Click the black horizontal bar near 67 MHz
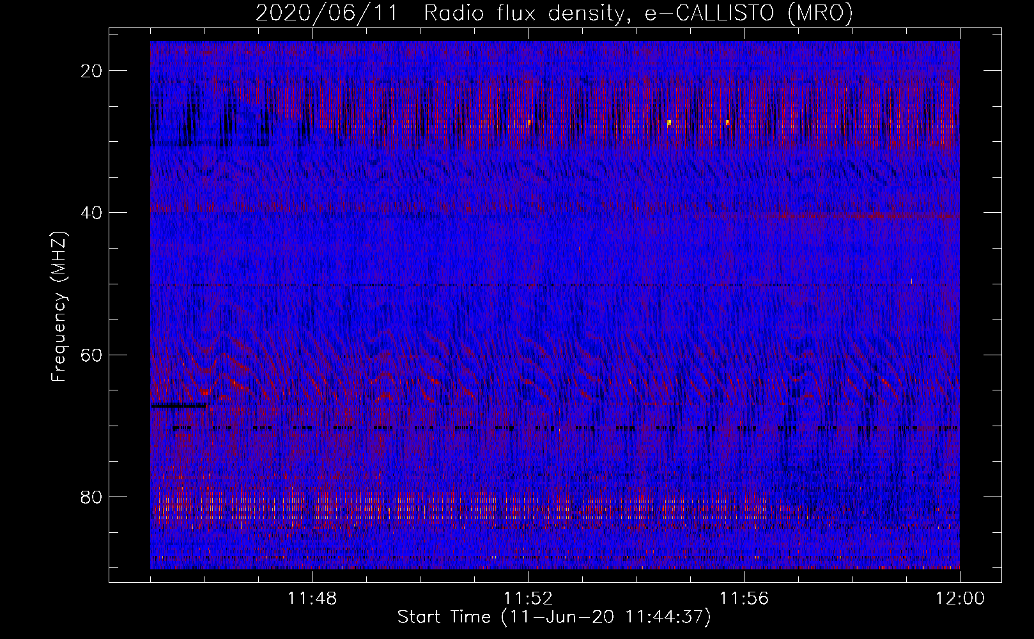The image size is (1034, 639). click(178, 406)
